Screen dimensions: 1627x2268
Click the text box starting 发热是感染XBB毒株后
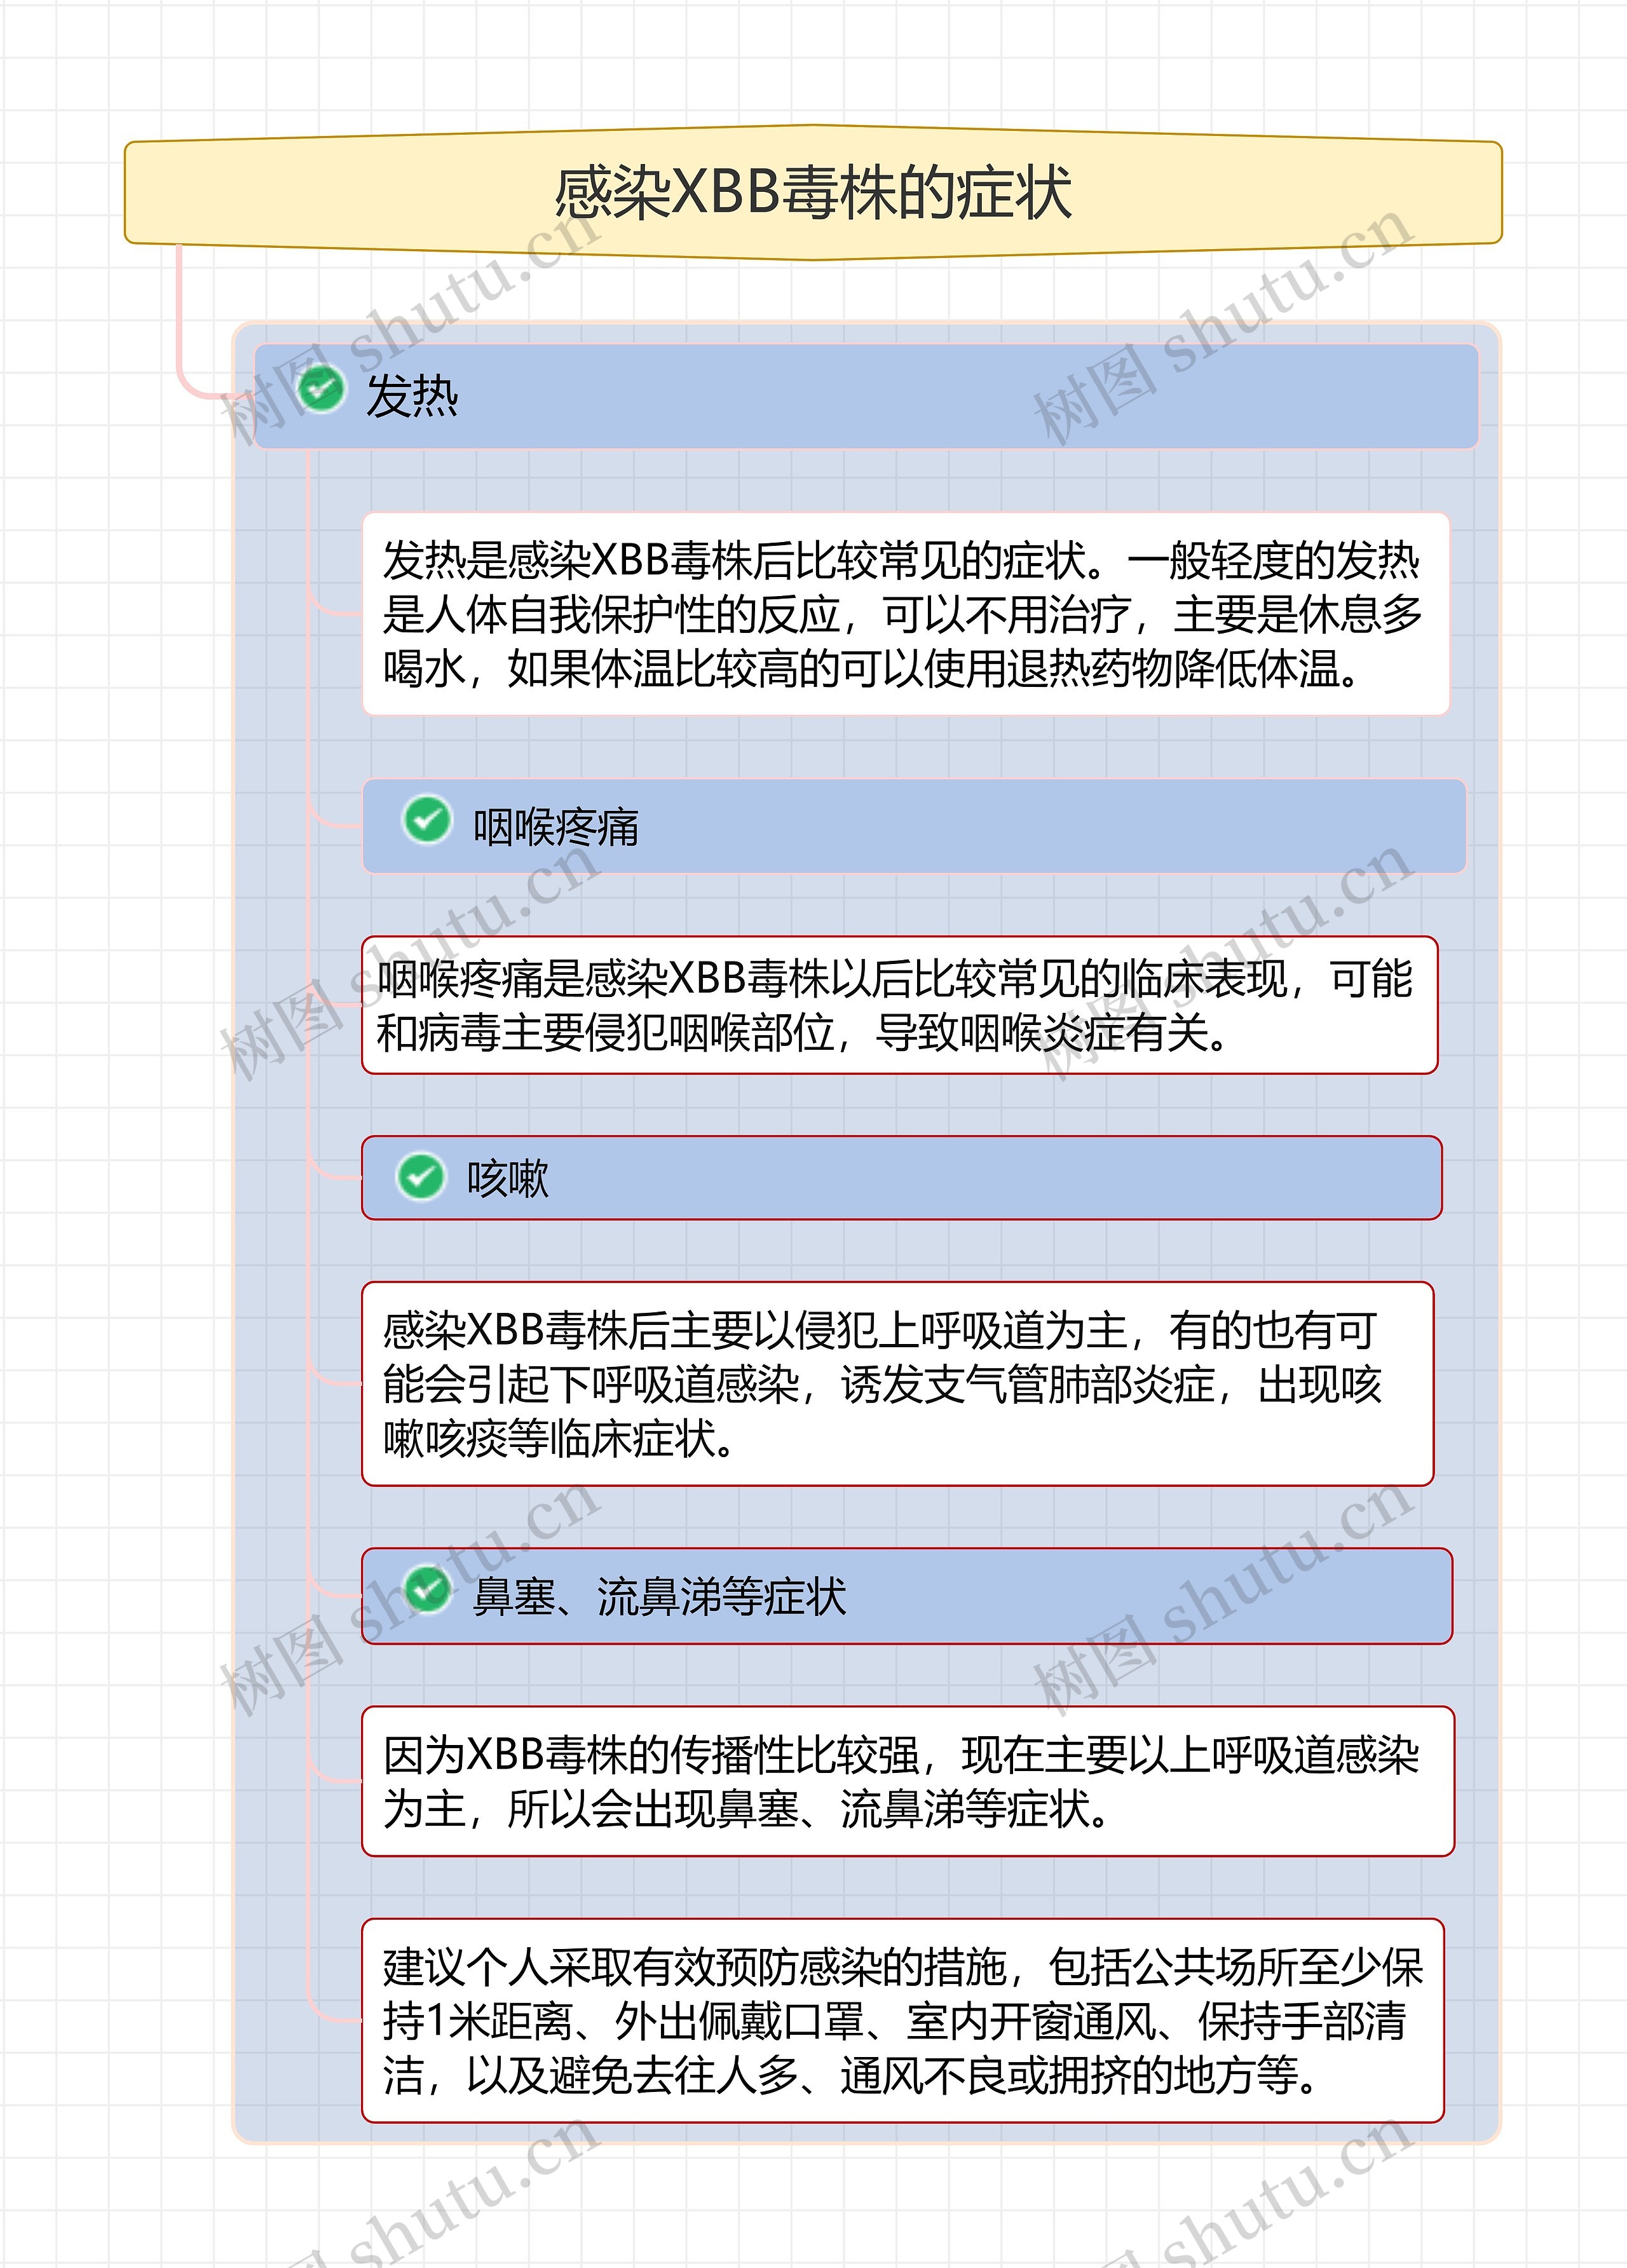pos(906,614)
